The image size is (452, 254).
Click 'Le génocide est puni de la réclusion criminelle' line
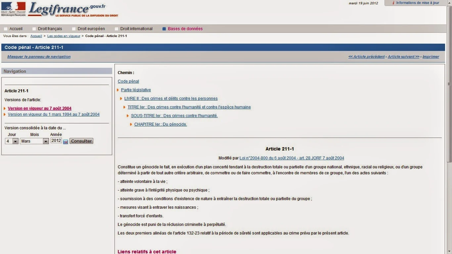click(172, 225)
